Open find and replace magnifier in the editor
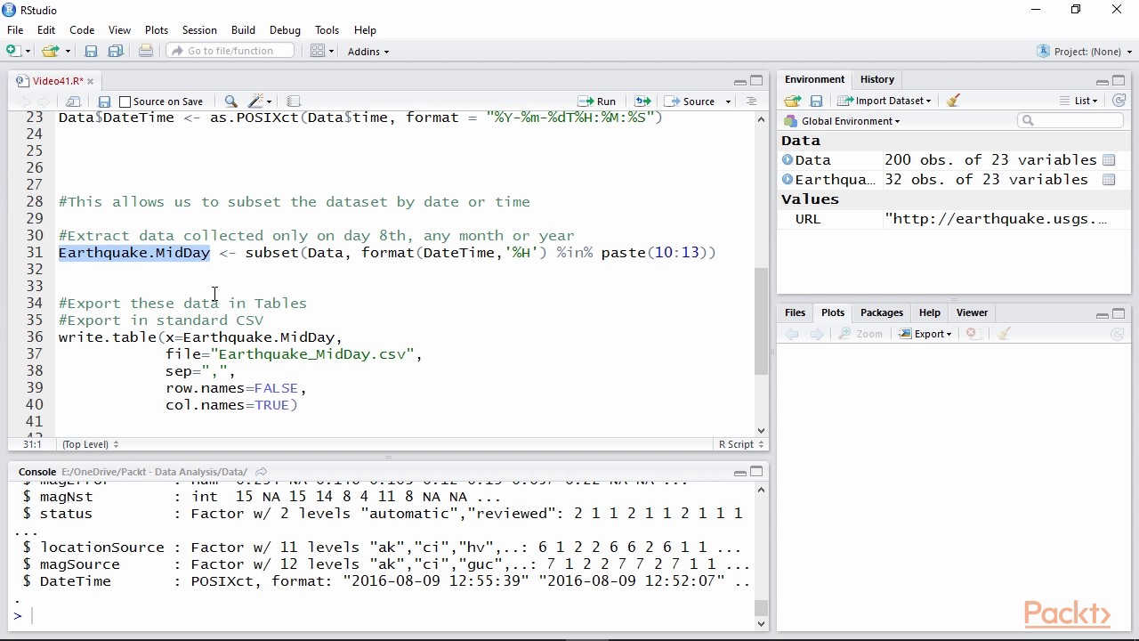The width and height of the screenshot is (1139, 641). pos(230,101)
